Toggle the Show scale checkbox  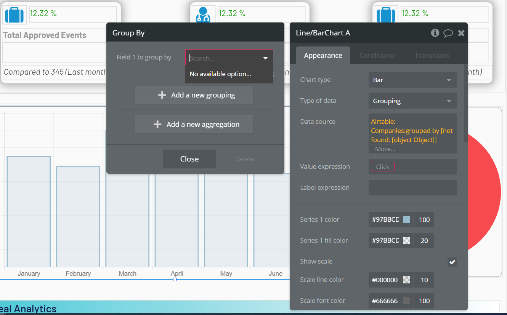point(452,262)
